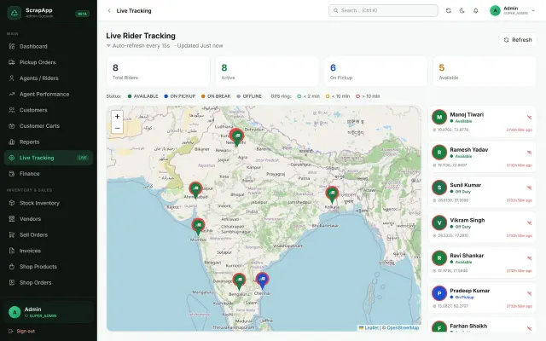Click the Active riders stat card
Image resolution: width=546 pixels, height=341 pixels.
pos(267,72)
